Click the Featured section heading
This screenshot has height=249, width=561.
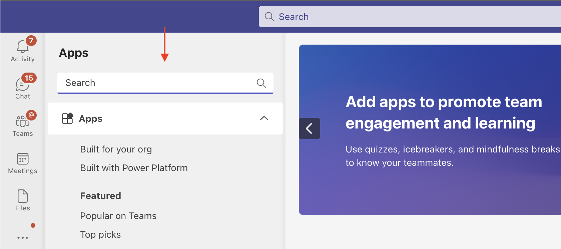pos(100,196)
